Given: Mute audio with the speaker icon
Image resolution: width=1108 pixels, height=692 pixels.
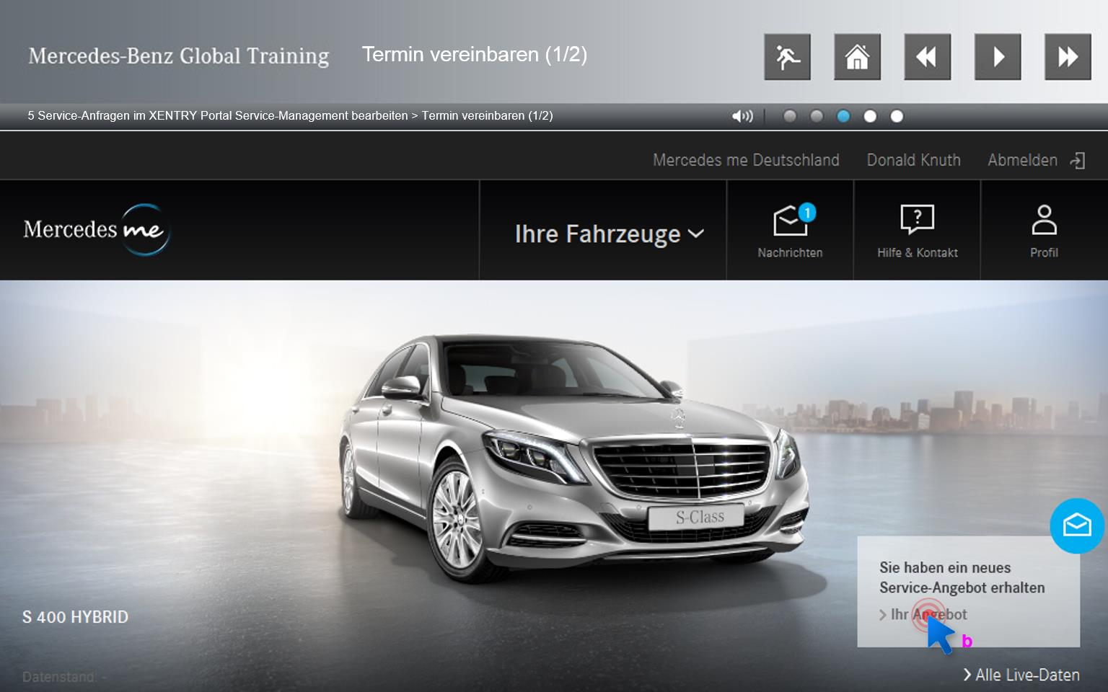Looking at the screenshot, I should pos(742,116).
